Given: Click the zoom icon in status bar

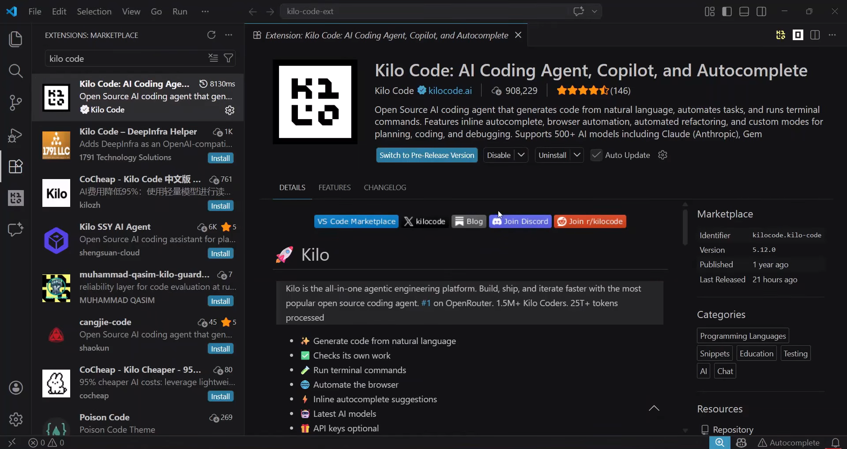Looking at the screenshot, I should (720, 442).
